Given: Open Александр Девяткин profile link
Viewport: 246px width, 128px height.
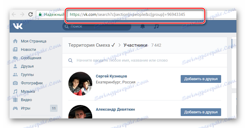Looking at the screenshot, I should pyautogui.click(x=115, y=109).
